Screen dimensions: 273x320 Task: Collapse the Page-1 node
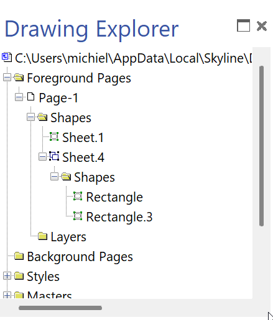[19, 97]
